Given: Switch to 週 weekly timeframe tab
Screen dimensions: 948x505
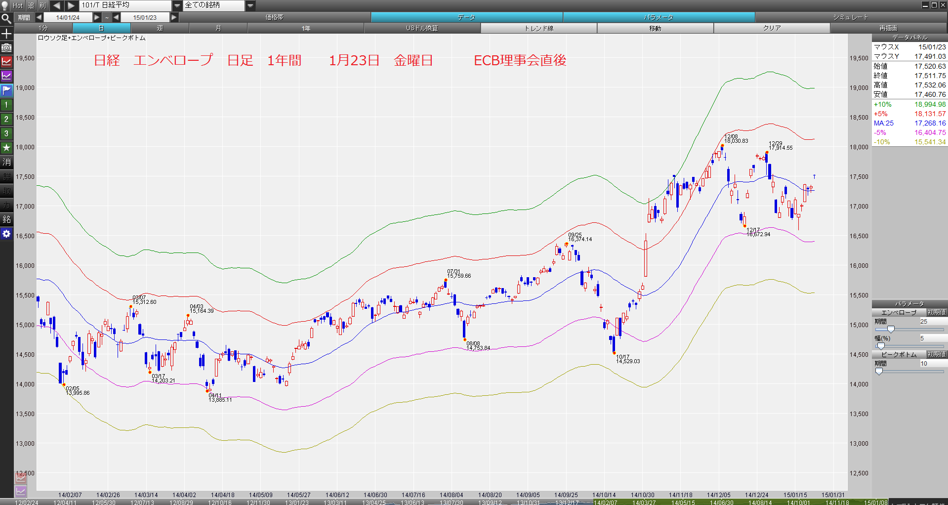Looking at the screenshot, I should (x=160, y=28).
